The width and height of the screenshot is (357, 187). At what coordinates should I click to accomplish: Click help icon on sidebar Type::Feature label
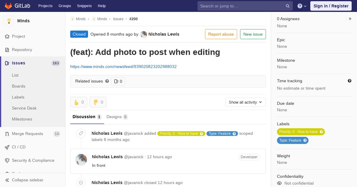coord(305,140)
